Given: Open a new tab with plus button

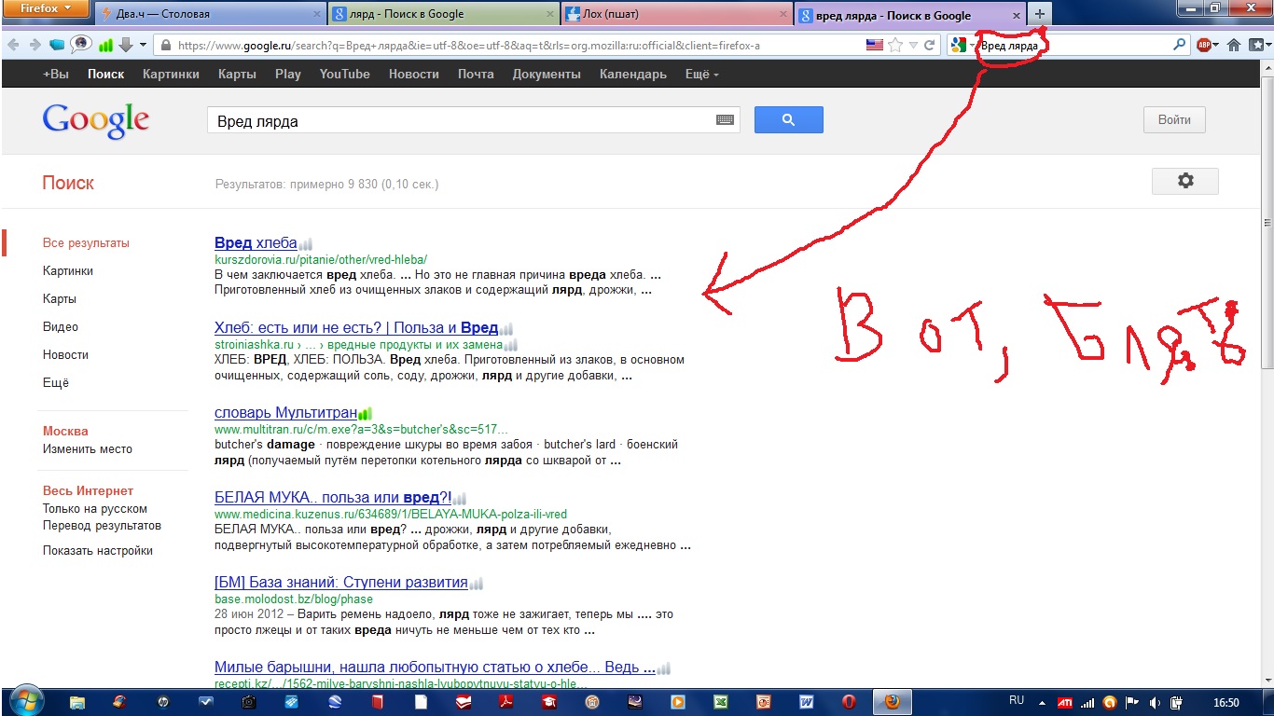Looking at the screenshot, I should click(x=1040, y=14).
